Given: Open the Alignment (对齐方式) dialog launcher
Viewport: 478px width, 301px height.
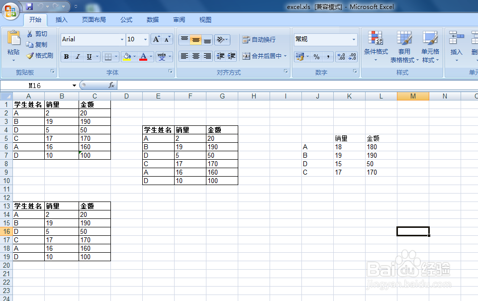Looking at the screenshot, I should coord(286,71).
